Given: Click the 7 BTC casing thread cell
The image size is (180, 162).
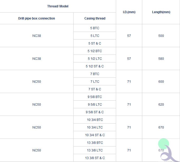Looking at the screenshot, I should tap(95, 74).
